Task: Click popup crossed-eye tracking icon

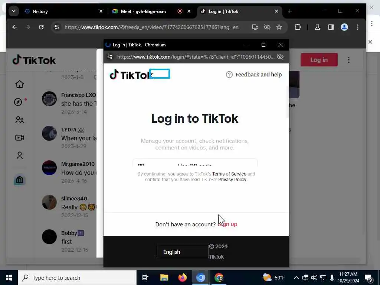Action: pyautogui.click(x=280, y=57)
